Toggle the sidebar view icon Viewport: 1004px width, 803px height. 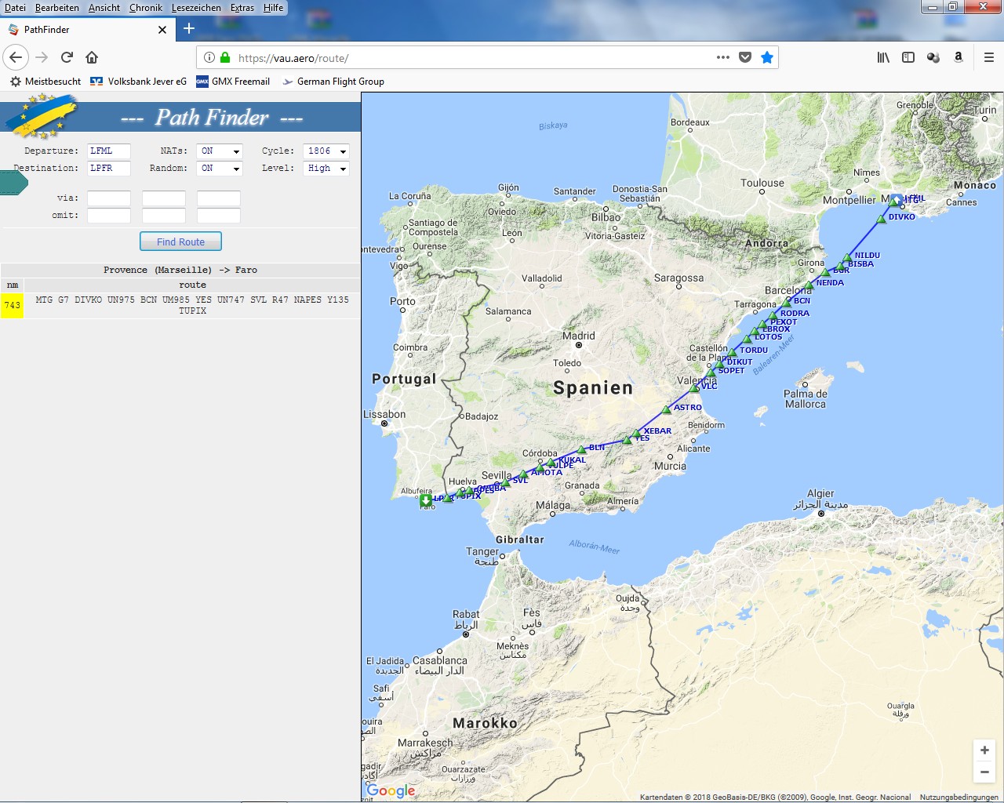[x=908, y=57]
